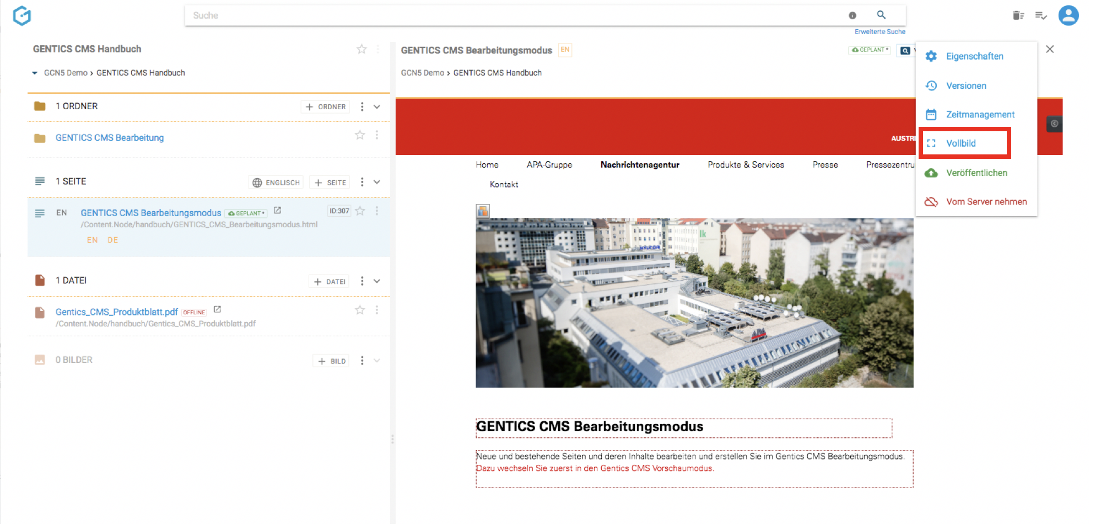Open the wastebin icon in the top bar

click(1018, 15)
